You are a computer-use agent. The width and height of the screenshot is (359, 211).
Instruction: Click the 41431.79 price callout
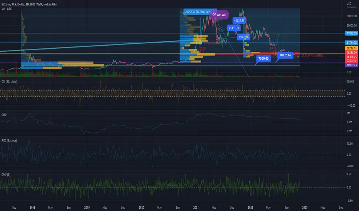pos(234,28)
